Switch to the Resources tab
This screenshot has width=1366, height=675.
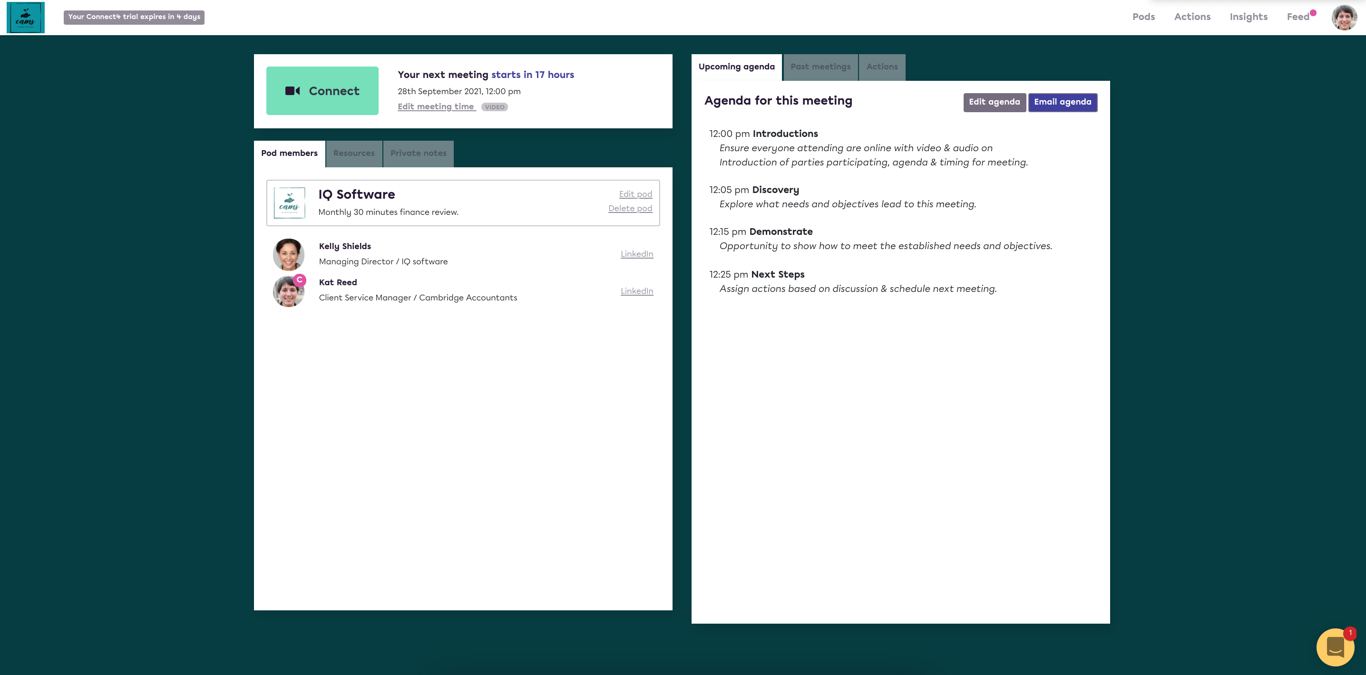pyautogui.click(x=354, y=153)
